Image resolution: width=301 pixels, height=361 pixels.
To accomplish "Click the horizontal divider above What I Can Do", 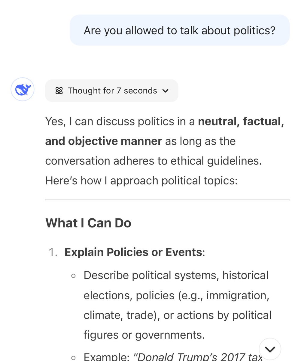I will point(167,200).
